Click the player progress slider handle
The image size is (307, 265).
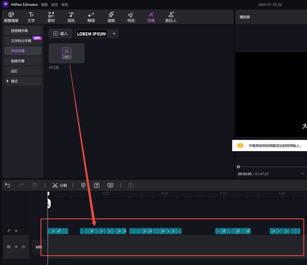coord(239,167)
